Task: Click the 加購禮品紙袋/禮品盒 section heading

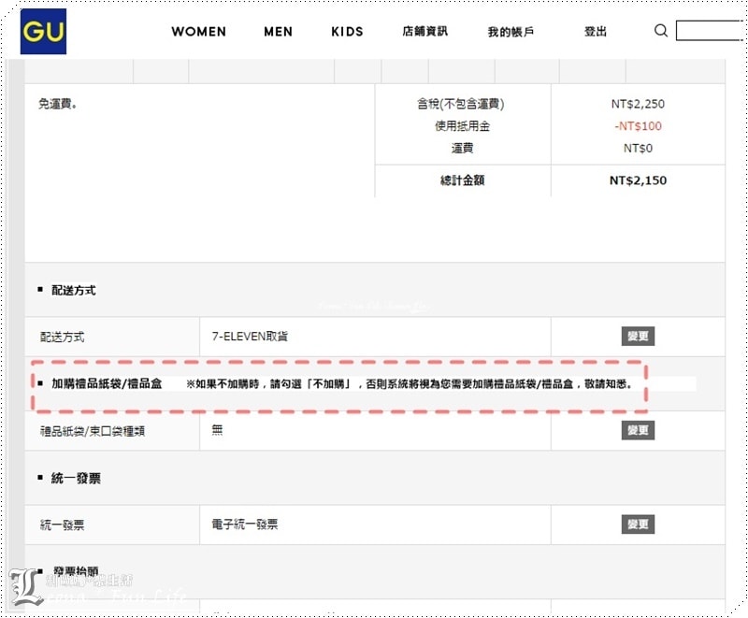Action: [107, 384]
